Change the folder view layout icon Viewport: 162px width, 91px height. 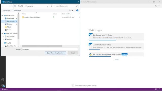[x=70, y=10]
